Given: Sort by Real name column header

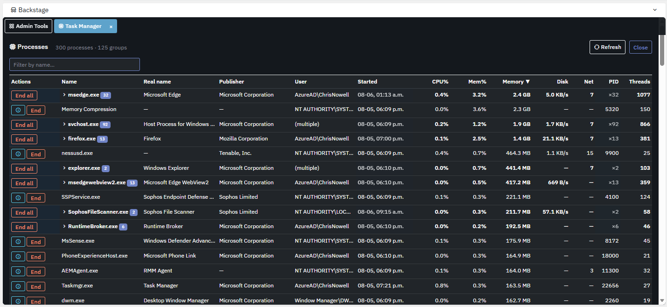Looking at the screenshot, I should click(x=157, y=82).
